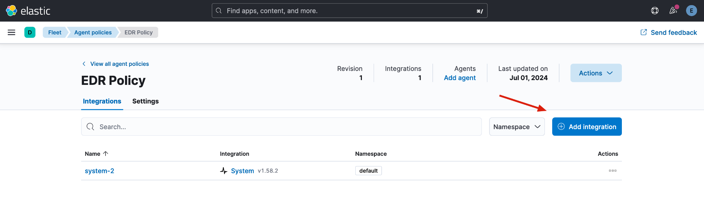The image size is (704, 203).
Task: Click the integrations Search field
Action: point(281,127)
